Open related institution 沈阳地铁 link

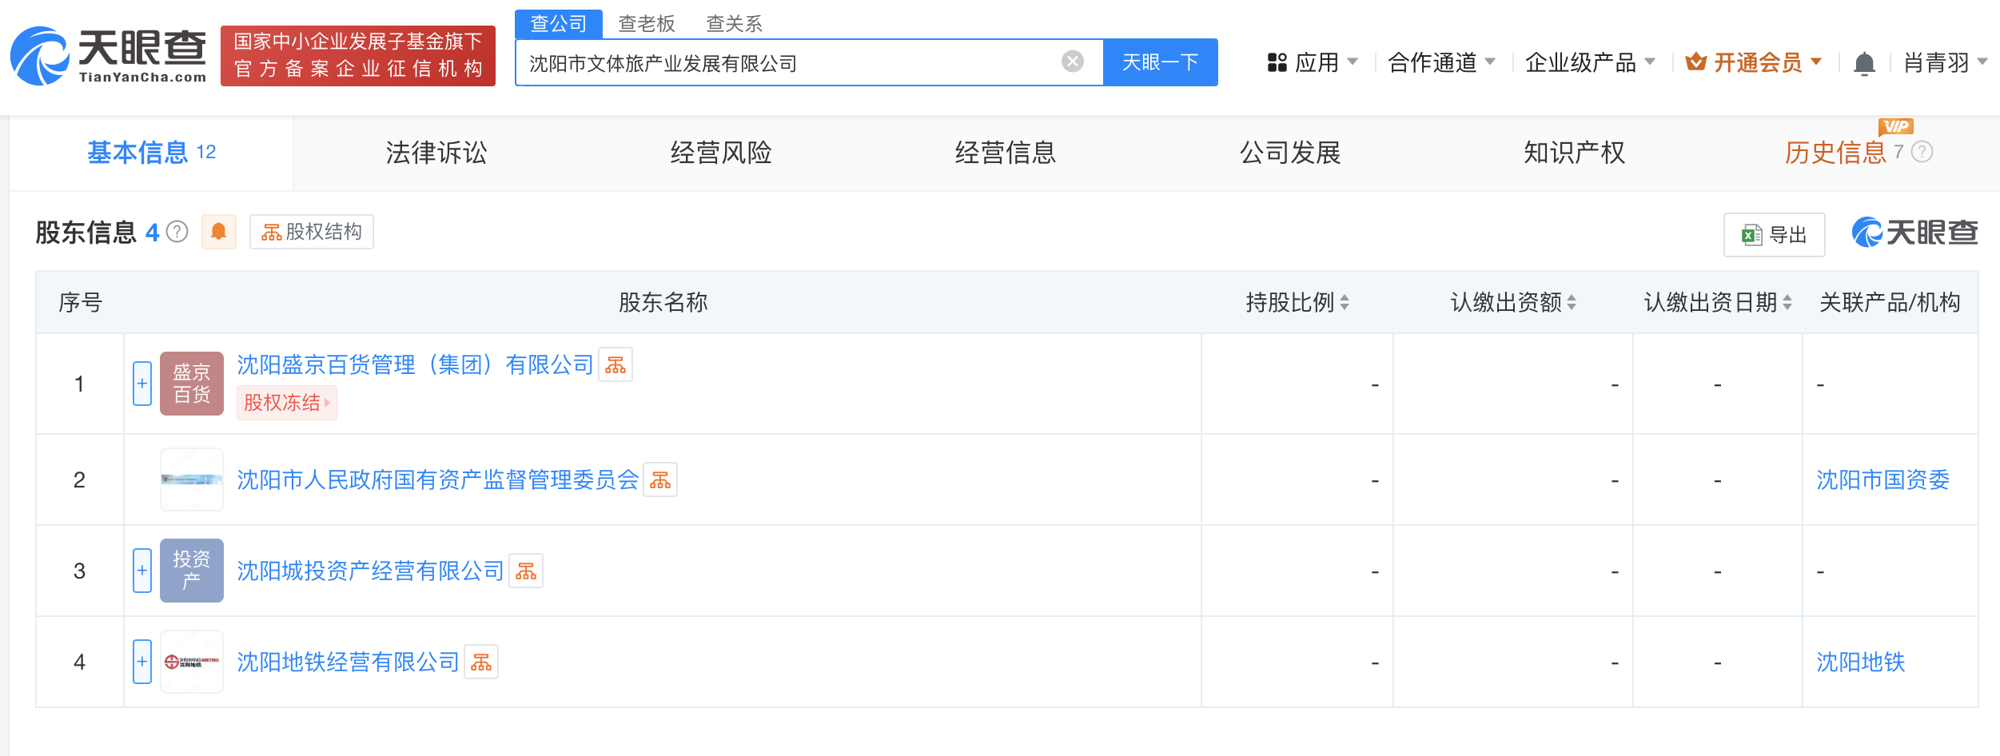[x=1861, y=662]
